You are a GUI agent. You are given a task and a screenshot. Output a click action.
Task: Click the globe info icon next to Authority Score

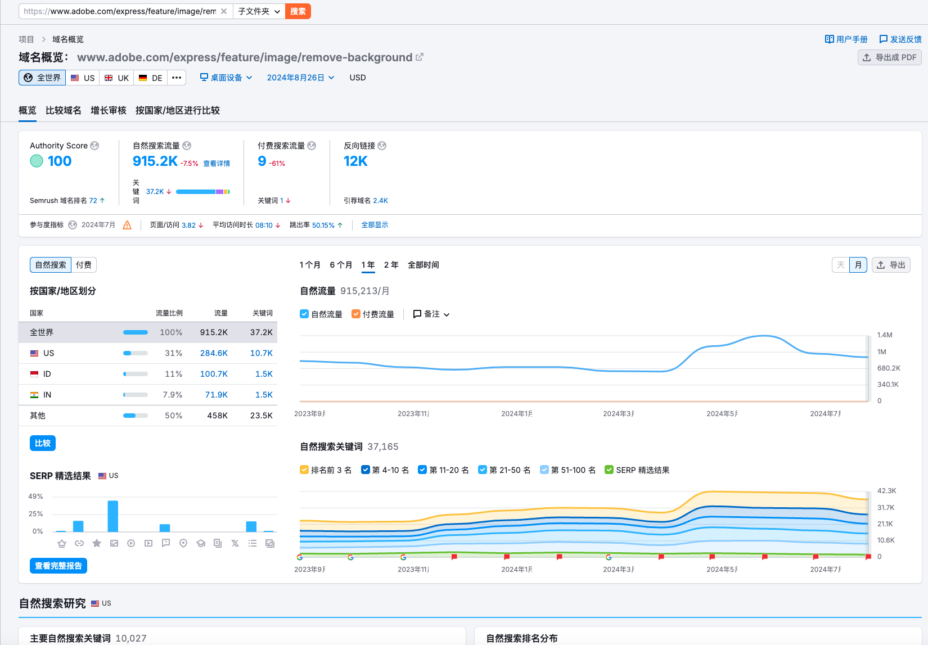pos(94,146)
